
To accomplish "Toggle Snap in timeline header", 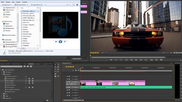I will [73, 70].
